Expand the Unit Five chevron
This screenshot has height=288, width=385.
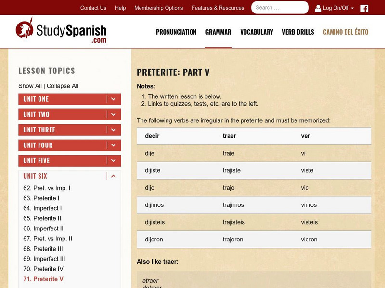(113, 161)
